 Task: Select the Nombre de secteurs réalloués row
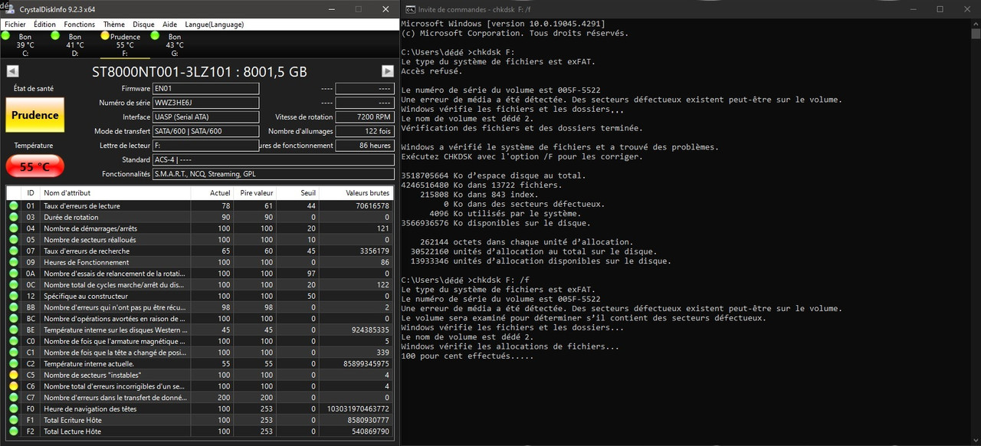[x=200, y=240]
